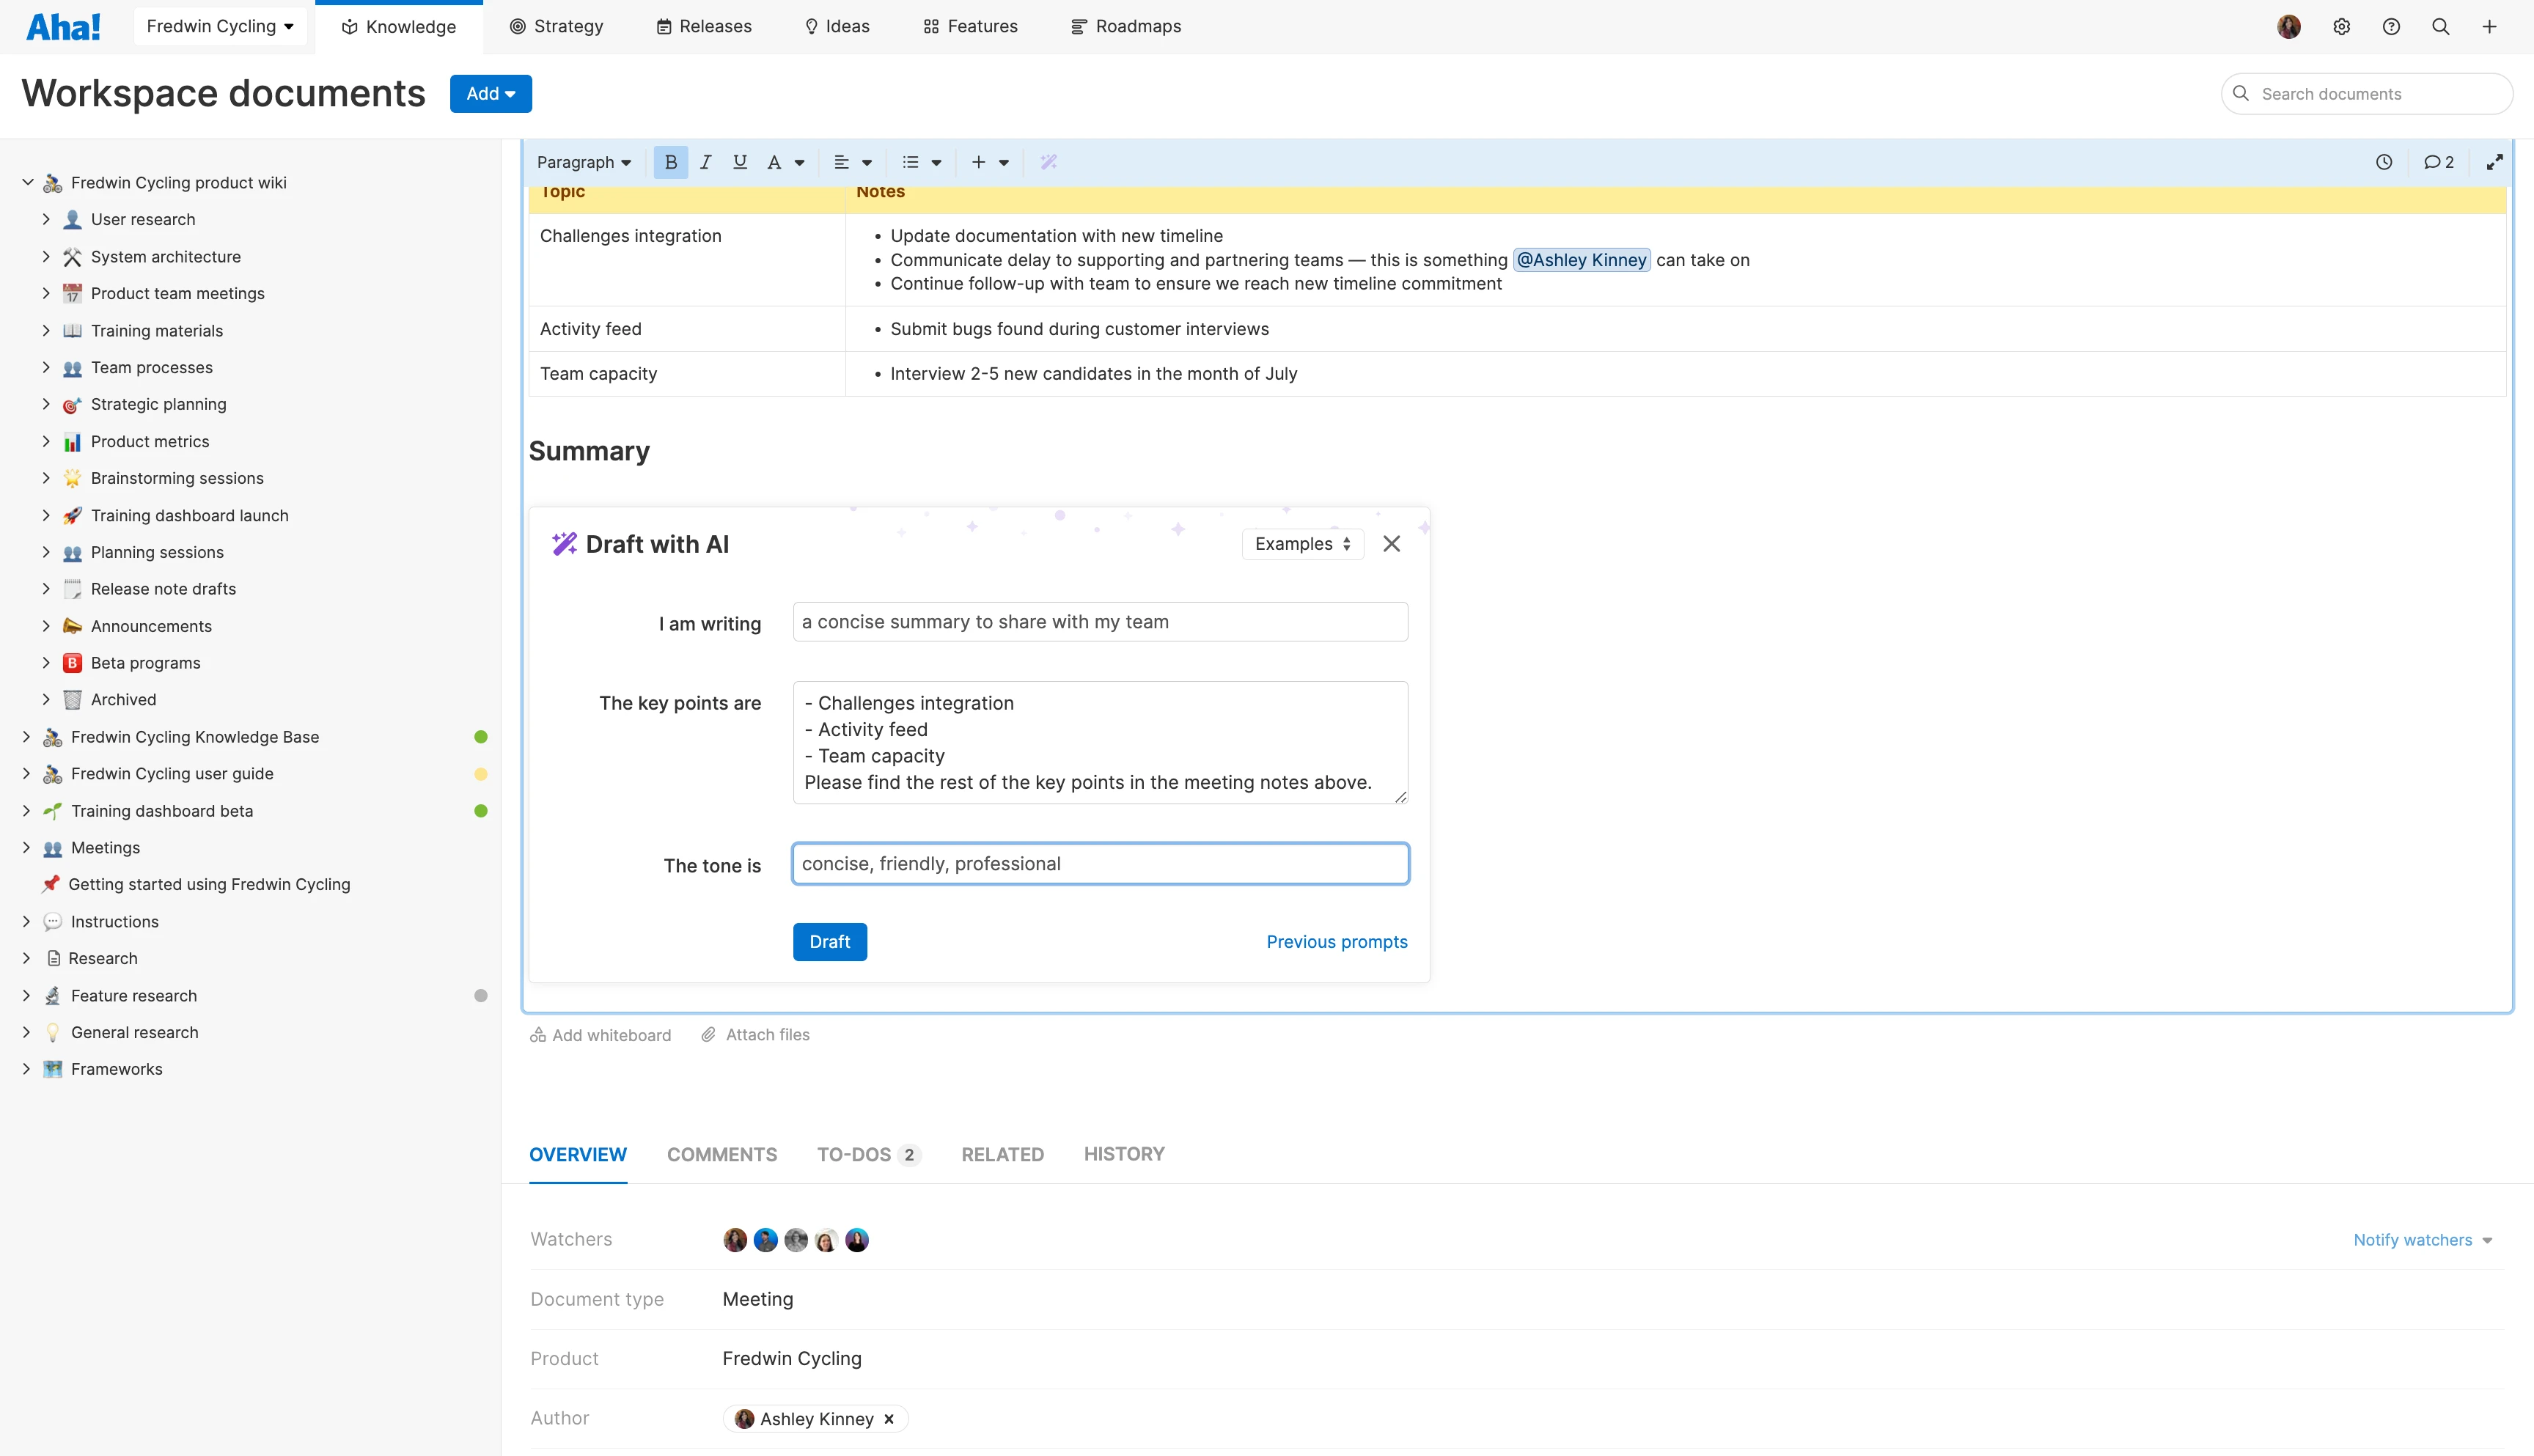Toggle bold formatting in editor toolbar
This screenshot has width=2534, height=1456.
670,162
